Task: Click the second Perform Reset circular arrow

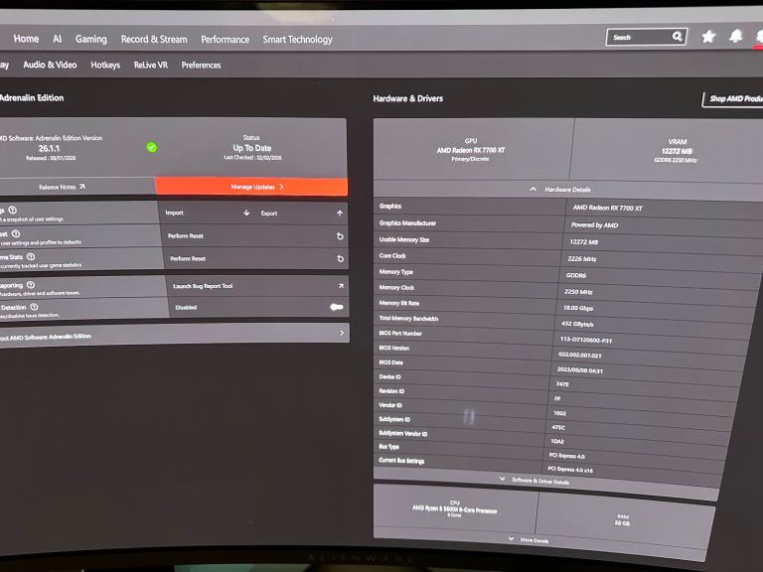Action: click(340, 259)
